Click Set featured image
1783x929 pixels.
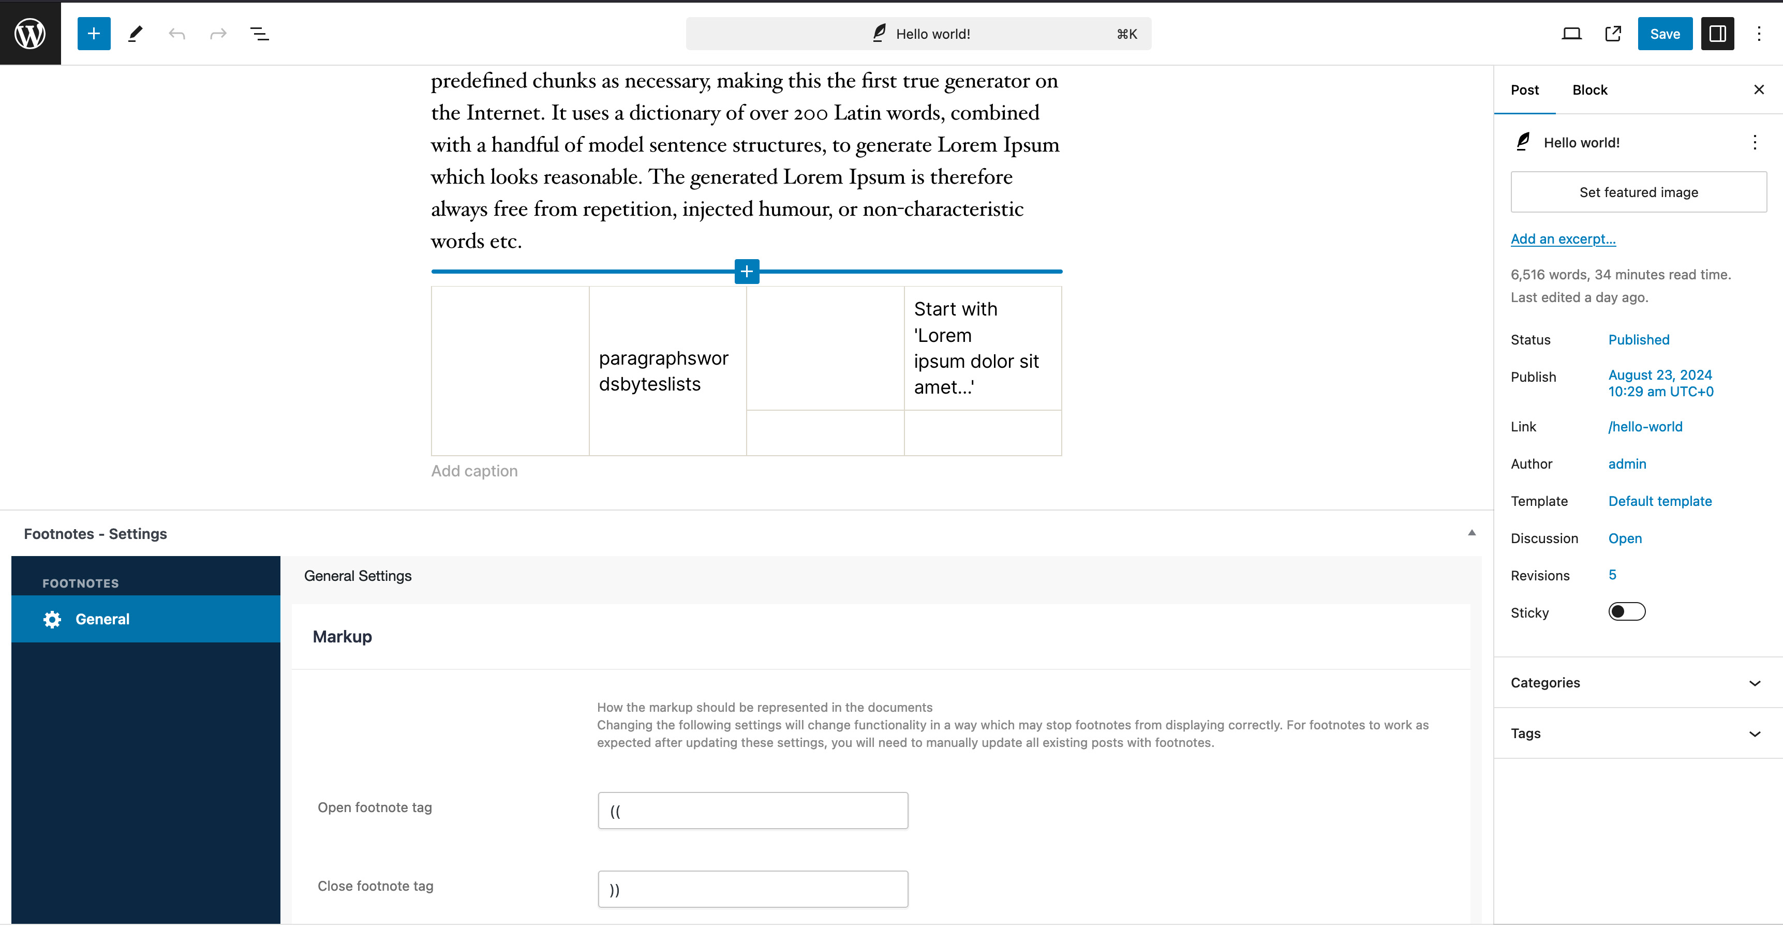(1638, 192)
